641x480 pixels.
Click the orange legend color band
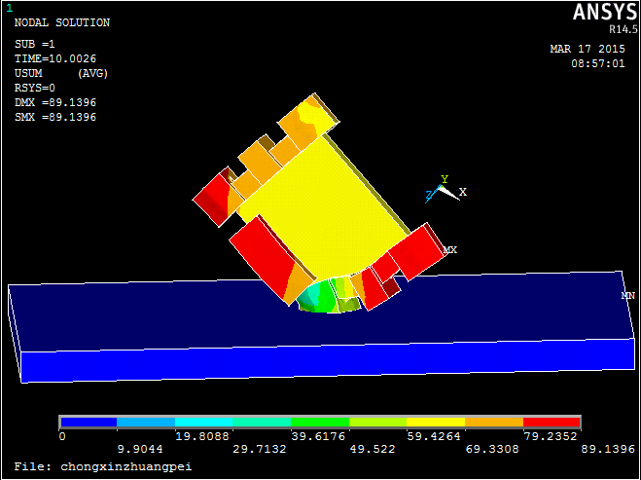(493, 423)
